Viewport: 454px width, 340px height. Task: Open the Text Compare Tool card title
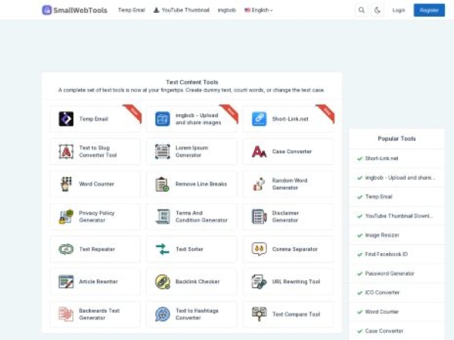tap(296, 314)
